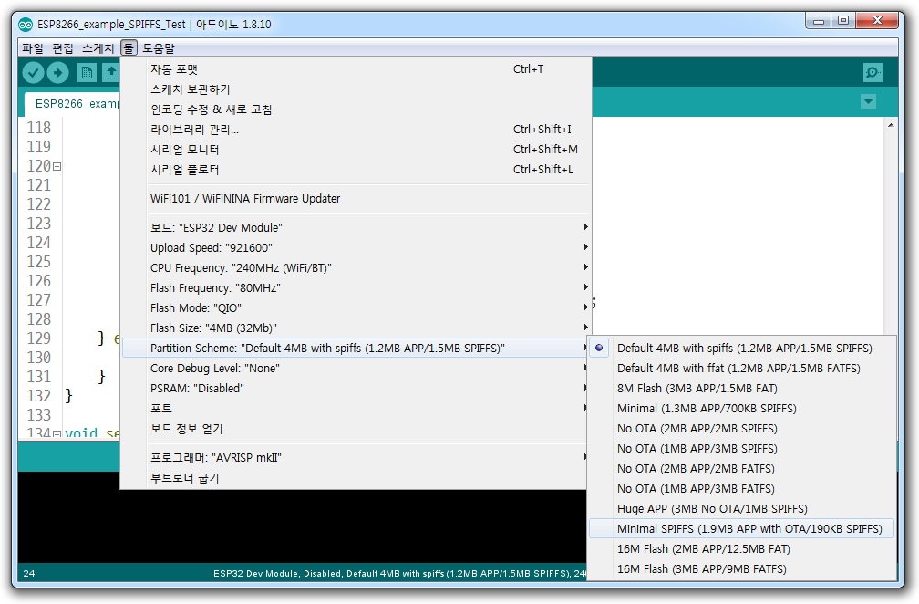The image size is (919, 604).
Task: Select Default 4MB with ffat partition
Action: click(741, 368)
